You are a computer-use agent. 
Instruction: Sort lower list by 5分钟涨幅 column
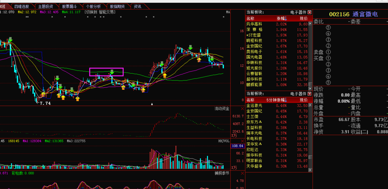[x=276, y=100]
